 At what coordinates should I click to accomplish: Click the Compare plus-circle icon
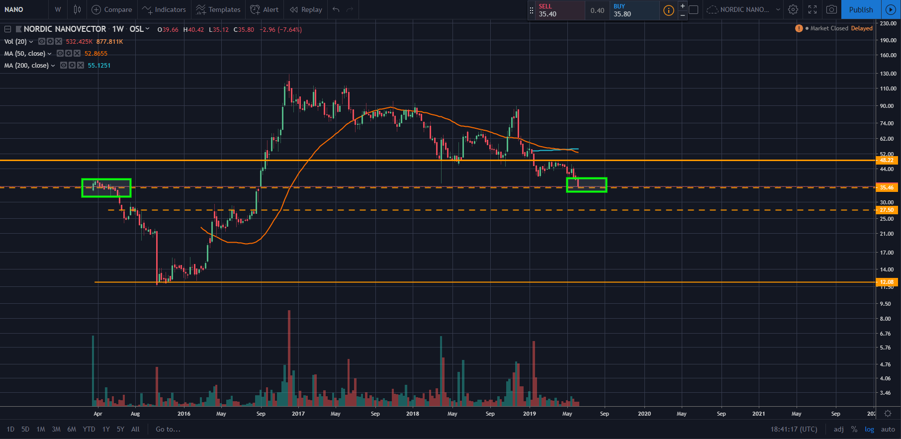(x=96, y=9)
